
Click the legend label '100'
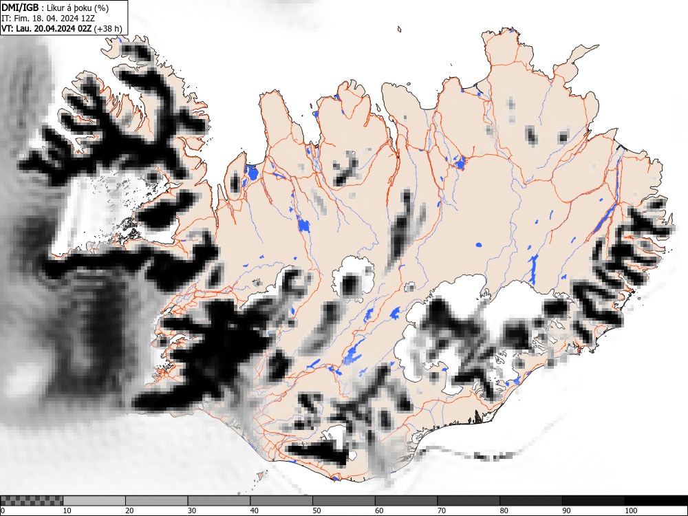pos(630,510)
